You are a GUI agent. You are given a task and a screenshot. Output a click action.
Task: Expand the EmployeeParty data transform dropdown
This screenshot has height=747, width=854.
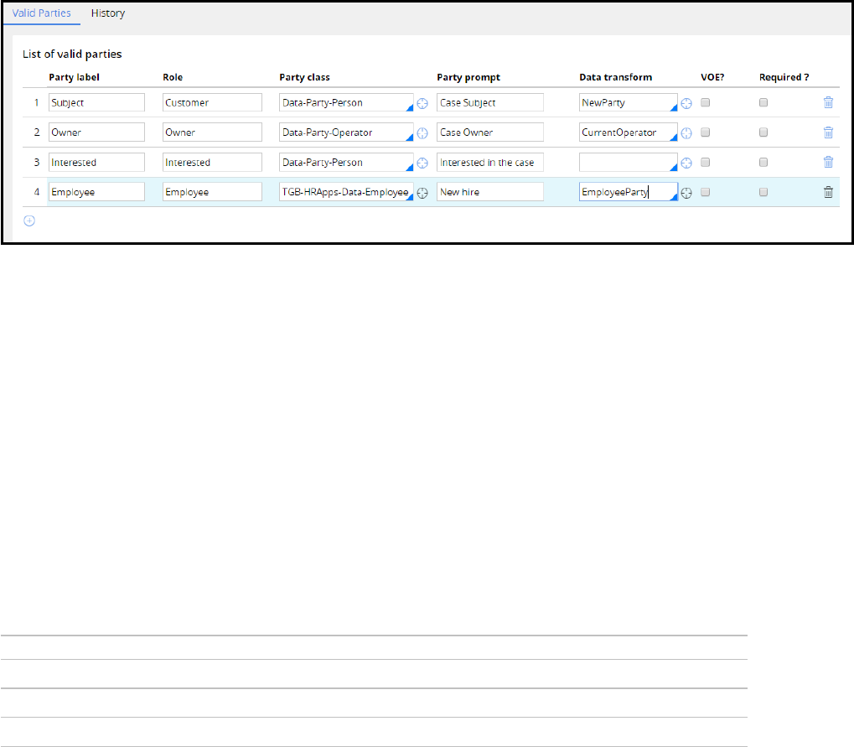click(x=673, y=197)
